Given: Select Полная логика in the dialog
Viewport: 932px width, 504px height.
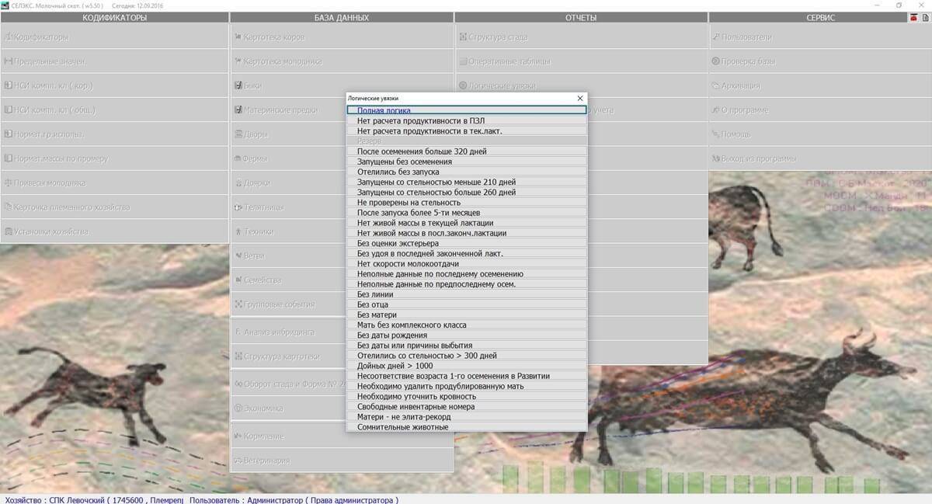Looking at the screenshot, I should (466, 110).
